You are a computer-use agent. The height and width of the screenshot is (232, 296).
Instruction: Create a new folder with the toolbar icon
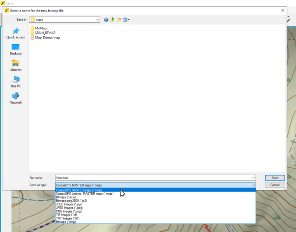(119, 20)
